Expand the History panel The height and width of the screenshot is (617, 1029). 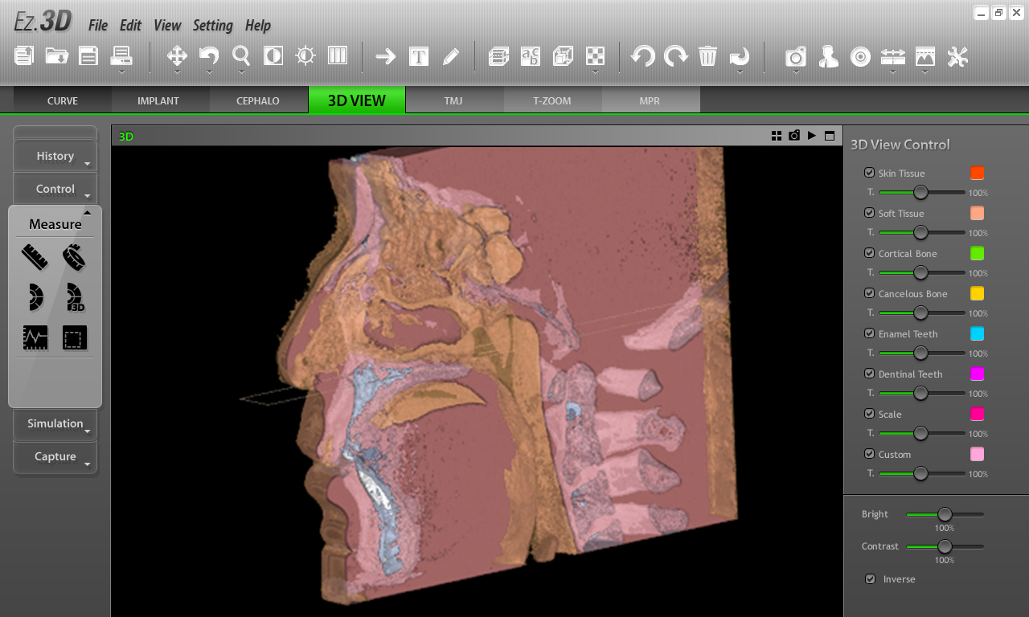coord(55,157)
